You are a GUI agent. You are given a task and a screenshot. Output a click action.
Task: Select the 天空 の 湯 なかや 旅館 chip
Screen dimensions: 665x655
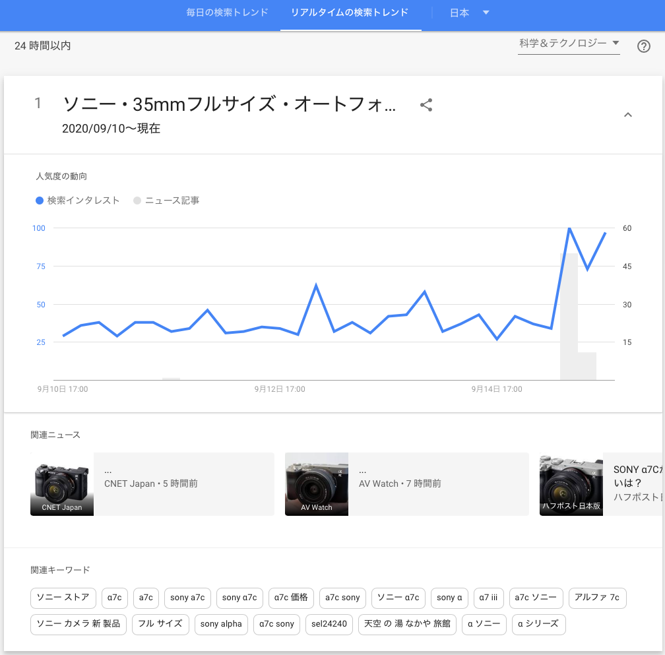click(x=407, y=624)
